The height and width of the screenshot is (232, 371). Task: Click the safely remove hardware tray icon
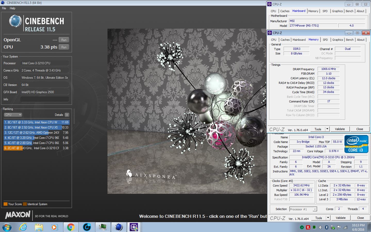333,227
